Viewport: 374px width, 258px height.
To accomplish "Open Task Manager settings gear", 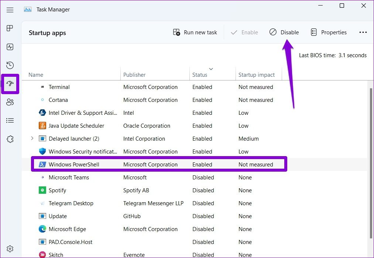I will [x=10, y=248].
